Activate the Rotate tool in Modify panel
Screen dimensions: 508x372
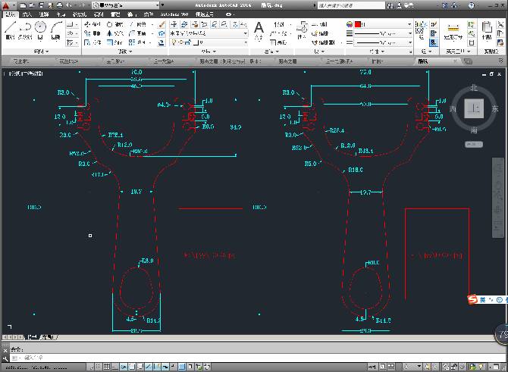coord(114,24)
